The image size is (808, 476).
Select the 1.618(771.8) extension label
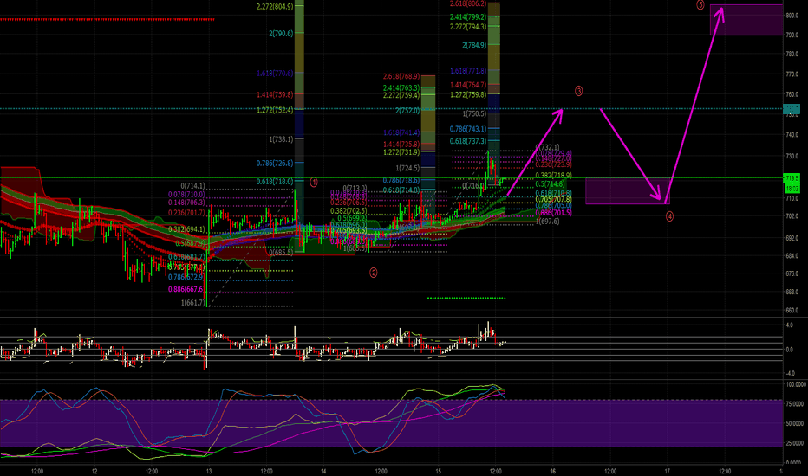point(468,71)
